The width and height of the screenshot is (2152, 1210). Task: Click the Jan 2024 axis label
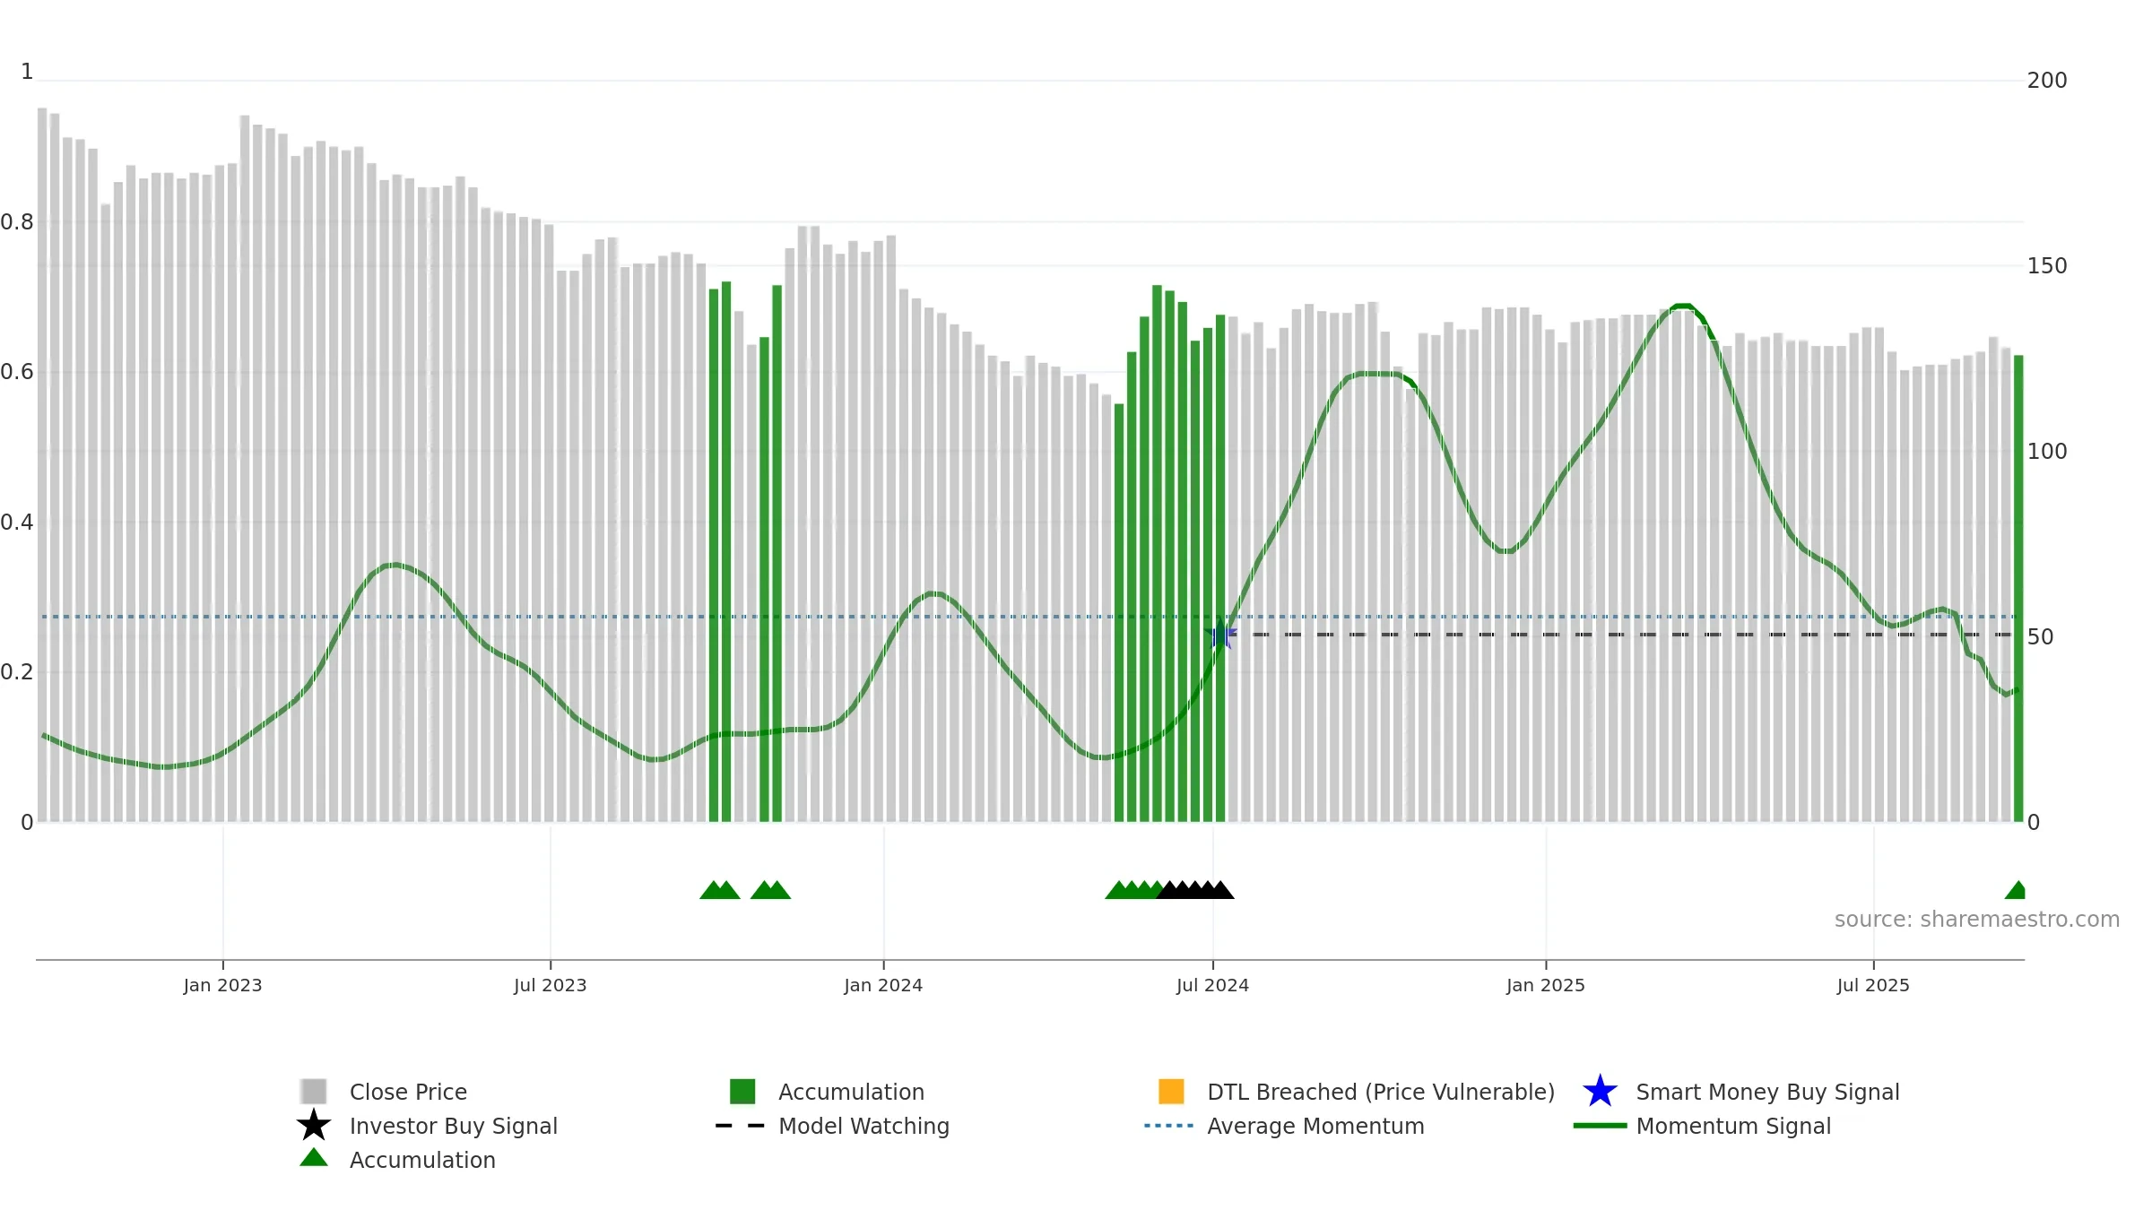(x=883, y=986)
